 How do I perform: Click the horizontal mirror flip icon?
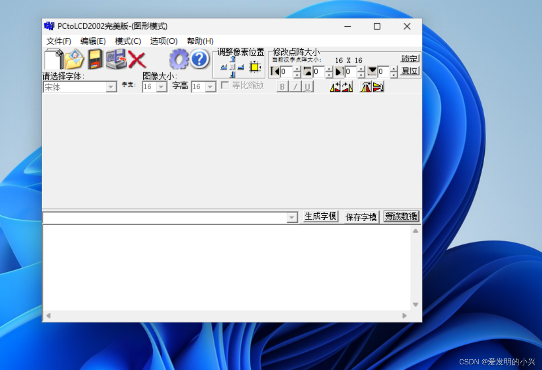(365, 87)
